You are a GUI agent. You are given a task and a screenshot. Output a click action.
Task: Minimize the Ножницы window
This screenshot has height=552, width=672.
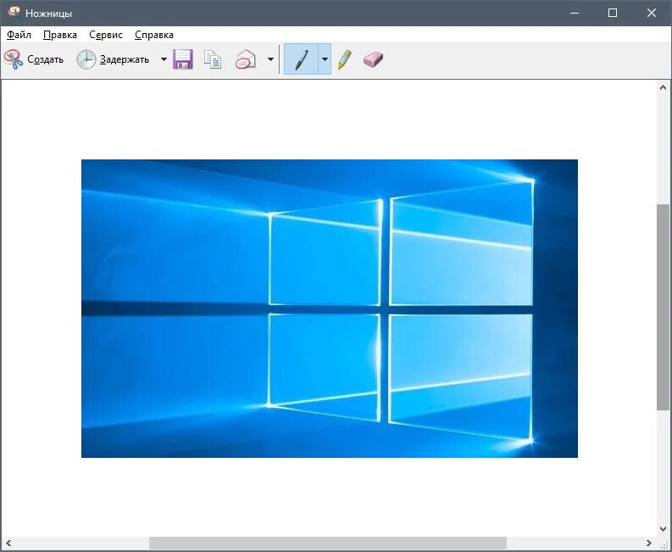[575, 13]
